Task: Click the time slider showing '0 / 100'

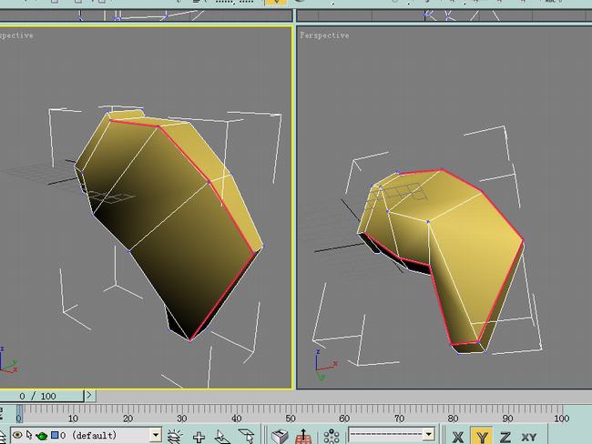Action: pos(41,396)
